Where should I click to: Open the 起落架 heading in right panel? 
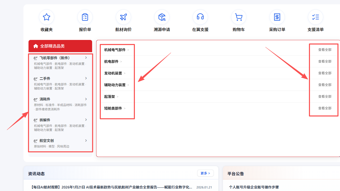pos(109,97)
